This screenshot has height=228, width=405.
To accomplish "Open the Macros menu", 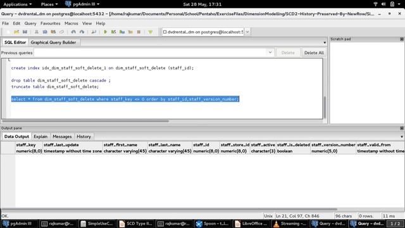I will coord(72,23).
